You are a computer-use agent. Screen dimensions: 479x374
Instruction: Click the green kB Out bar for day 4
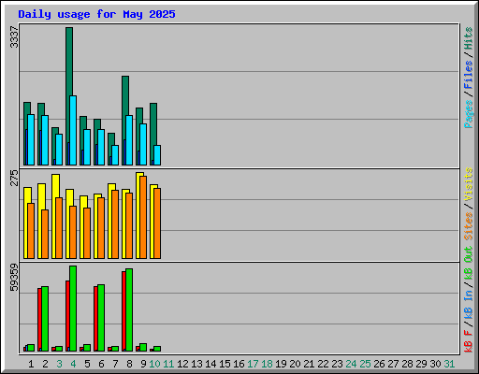point(73,309)
